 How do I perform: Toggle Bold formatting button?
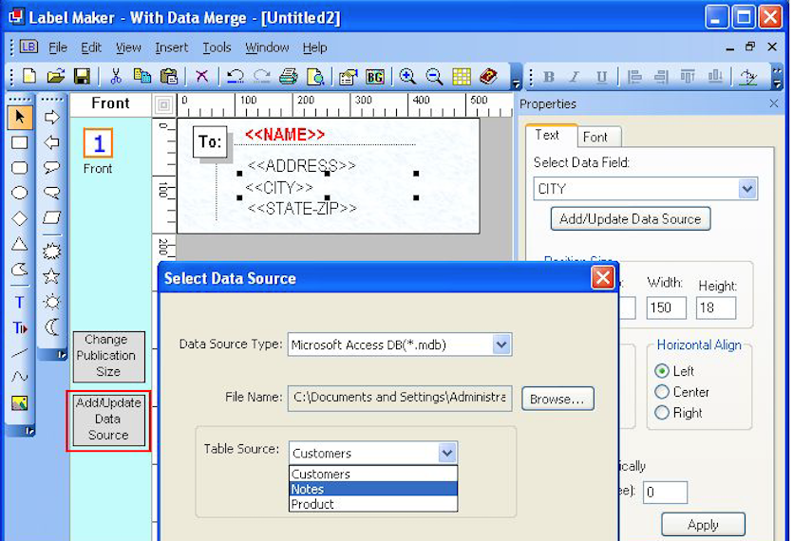(549, 77)
